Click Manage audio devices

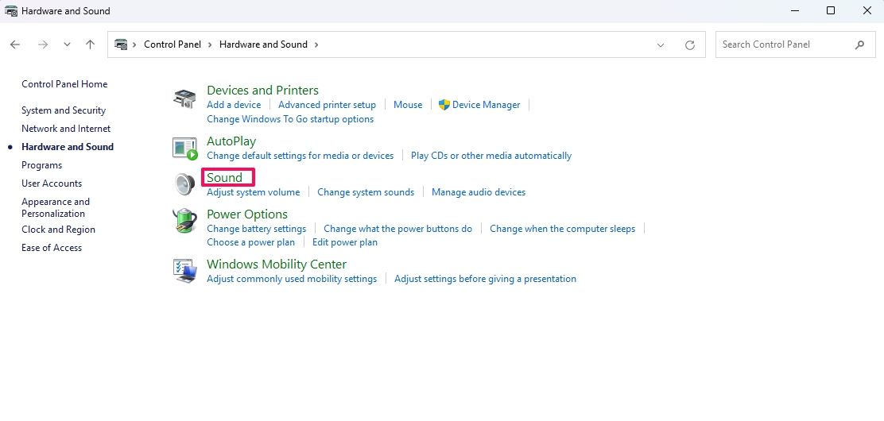[x=479, y=192]
